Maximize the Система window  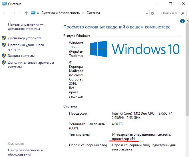[x=170, y=4]
